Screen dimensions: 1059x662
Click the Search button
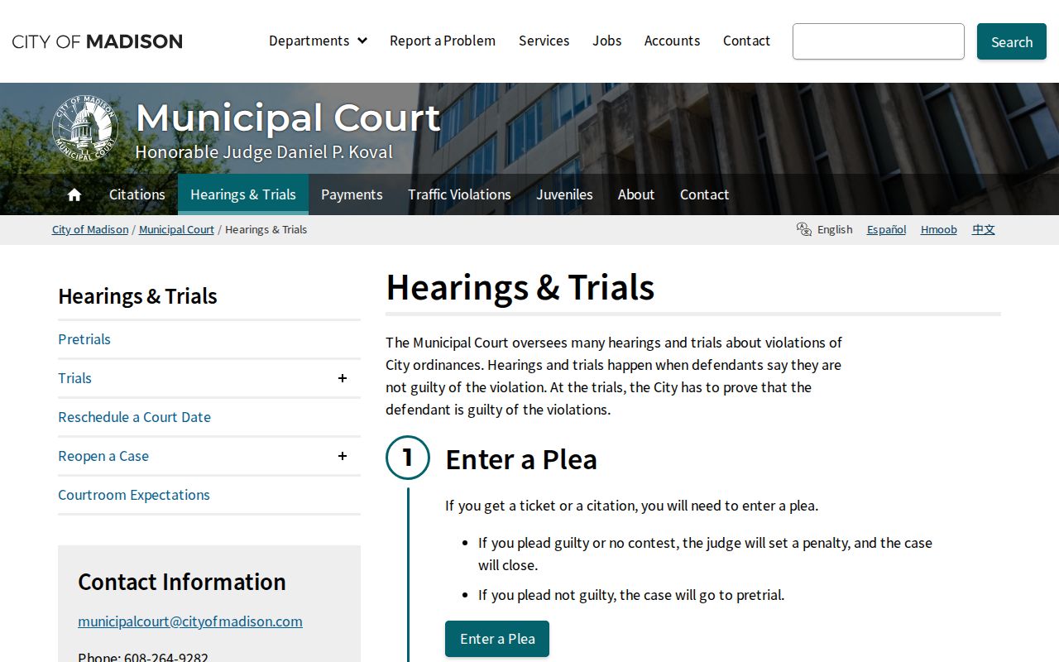tap(1012, 41)
